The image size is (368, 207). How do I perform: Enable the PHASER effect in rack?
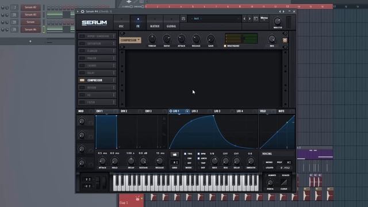click(82, 58)
